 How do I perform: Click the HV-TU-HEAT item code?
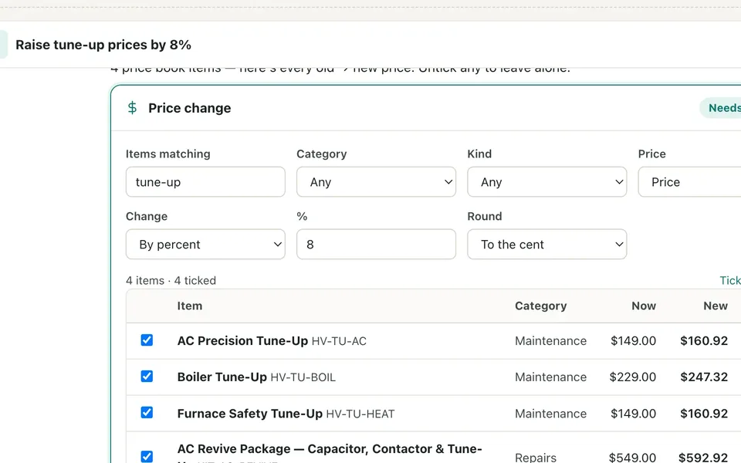(x=360, y=414)
